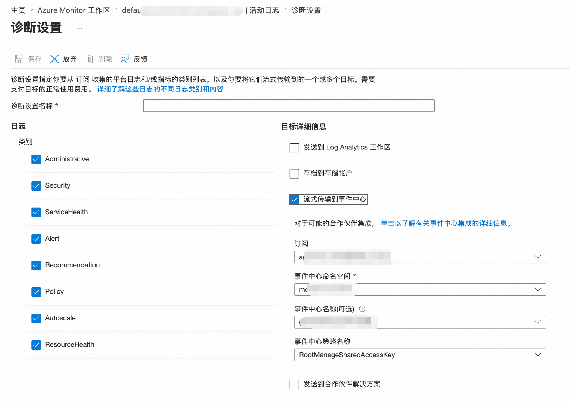Viewport: 570px width, 403px height.
Task: Click the 事件中心策略名称 label
Action: click(322, 341)
